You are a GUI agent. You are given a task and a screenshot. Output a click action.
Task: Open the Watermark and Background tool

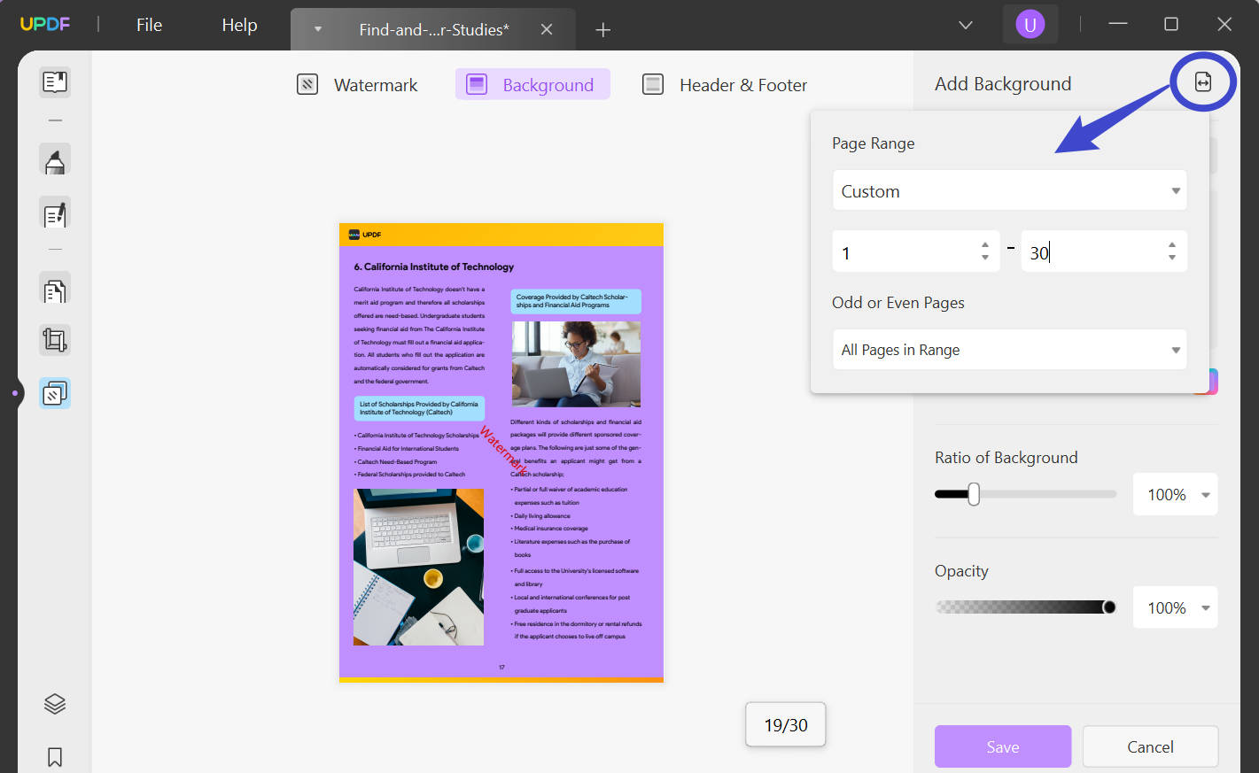tap(54, 392)
